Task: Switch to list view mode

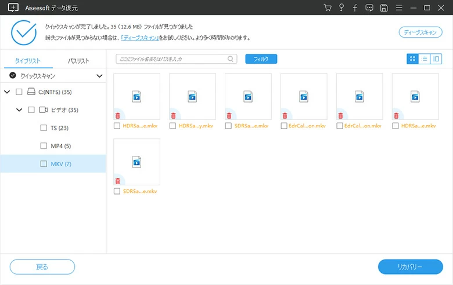Action: tap(424, 59)
